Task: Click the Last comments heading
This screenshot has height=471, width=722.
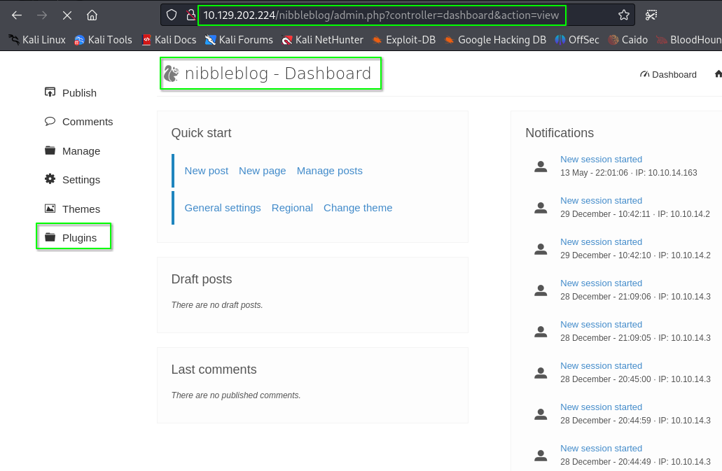Action: point(214,370)
